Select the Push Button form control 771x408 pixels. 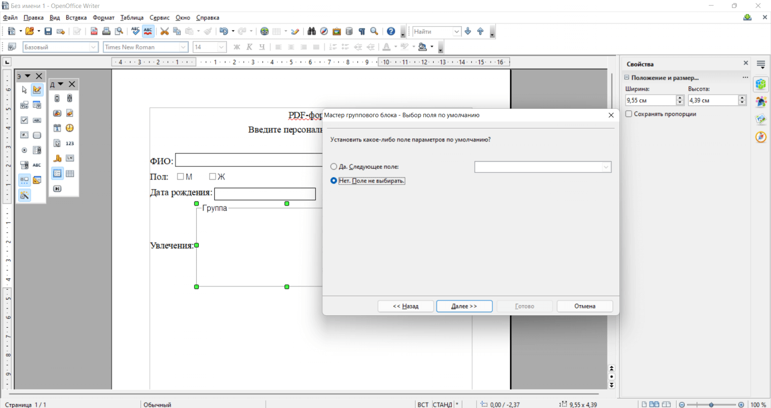[37, 135]
